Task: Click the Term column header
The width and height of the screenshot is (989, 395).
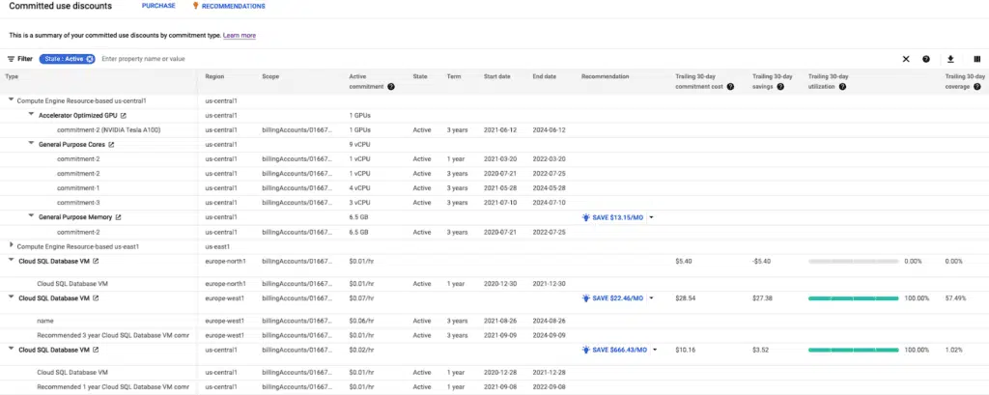Action: point(454,76)
